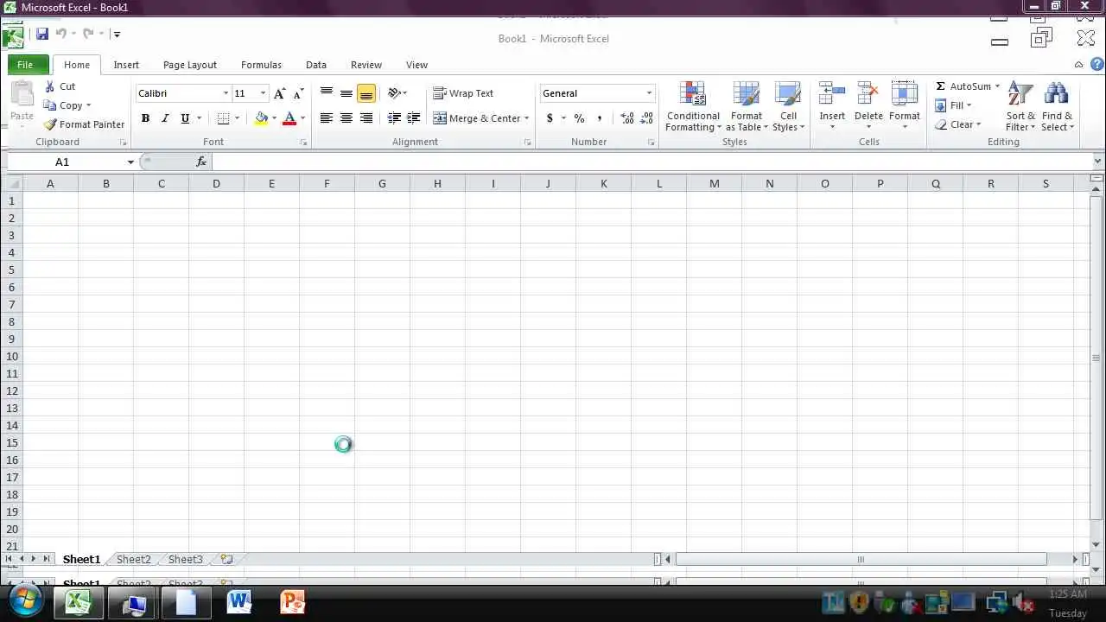Image resolution: width=1106 pixels, height=622 pixels.
Task: Click the Merge & Center button
Action: [476, 118]
